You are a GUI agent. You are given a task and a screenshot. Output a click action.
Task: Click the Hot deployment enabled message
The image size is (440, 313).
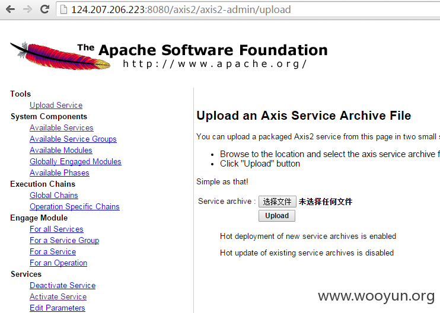308,236
